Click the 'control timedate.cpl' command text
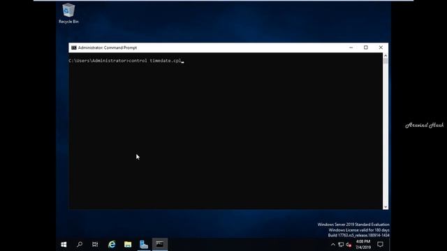The width and height of the screenshot is (447, 251). point(155,61)
